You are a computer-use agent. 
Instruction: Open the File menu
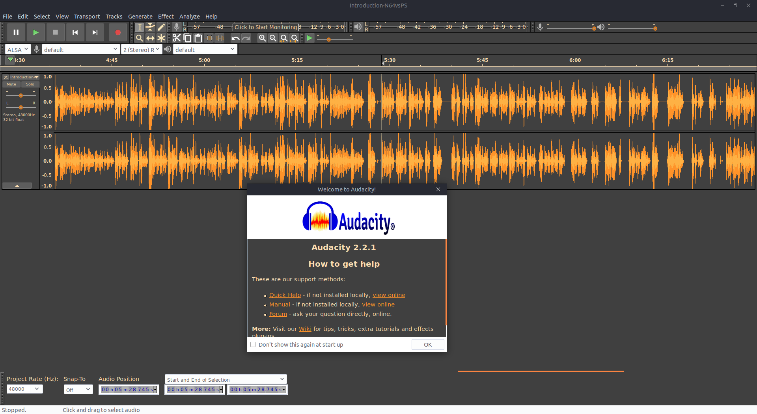[7, 17]
